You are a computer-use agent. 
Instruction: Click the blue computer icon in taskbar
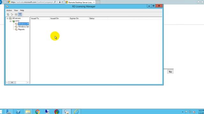coord(47,111)
